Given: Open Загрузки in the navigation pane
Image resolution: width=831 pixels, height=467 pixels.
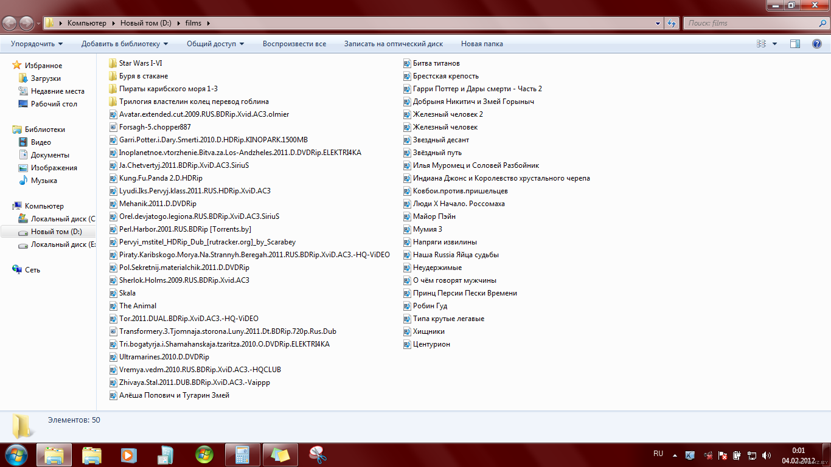Looking at the screenshot, I should point(46,78).
